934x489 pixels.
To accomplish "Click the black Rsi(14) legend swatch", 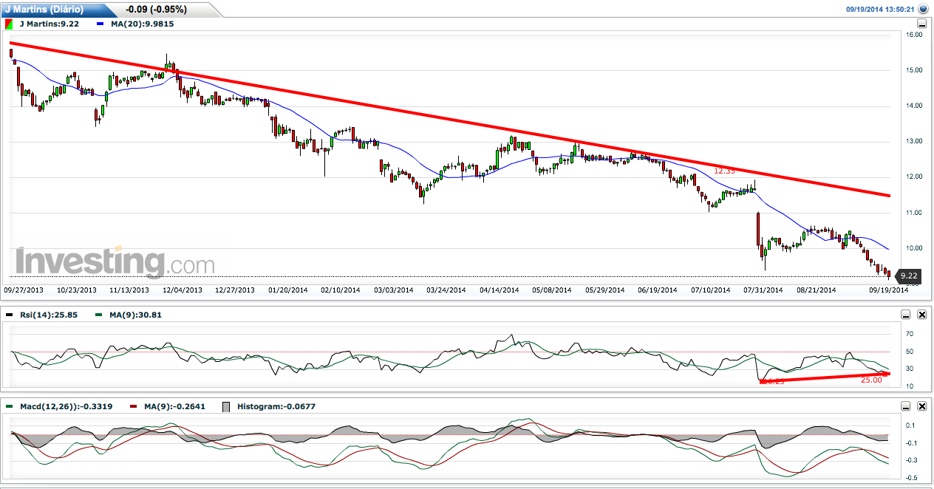I will 9,315.
